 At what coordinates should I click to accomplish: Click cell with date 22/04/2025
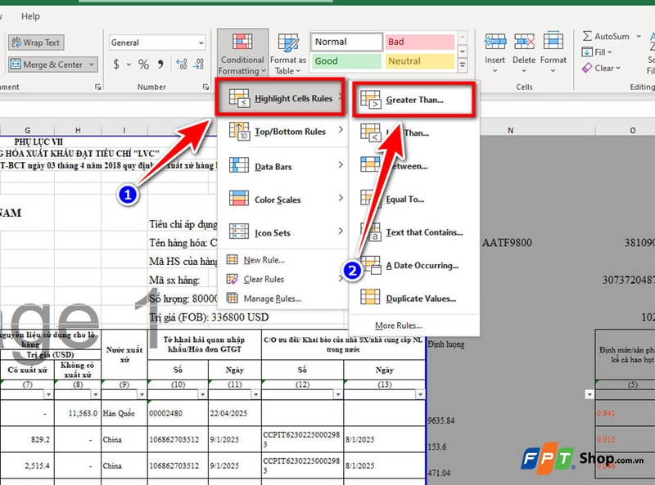[x=235, y=413]
